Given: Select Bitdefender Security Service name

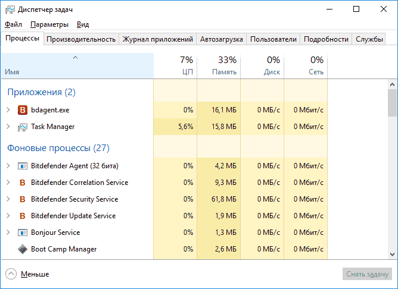Looking at the screenshot, I should [x=74, y=199].
